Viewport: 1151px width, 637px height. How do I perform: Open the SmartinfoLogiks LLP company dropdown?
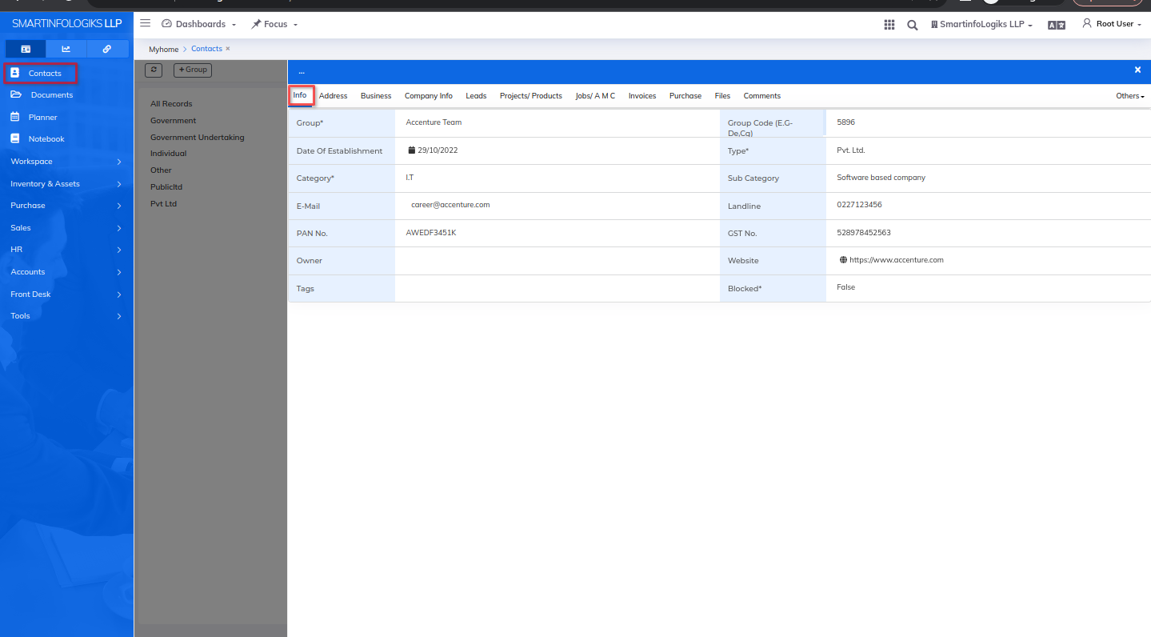(x=981, y=25)
